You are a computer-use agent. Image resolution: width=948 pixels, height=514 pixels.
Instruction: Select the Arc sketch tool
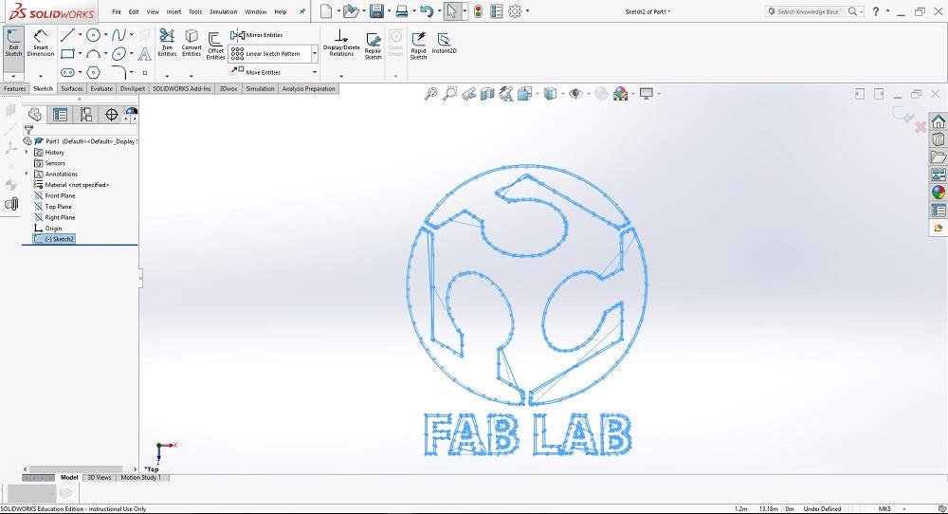(93, 54)
